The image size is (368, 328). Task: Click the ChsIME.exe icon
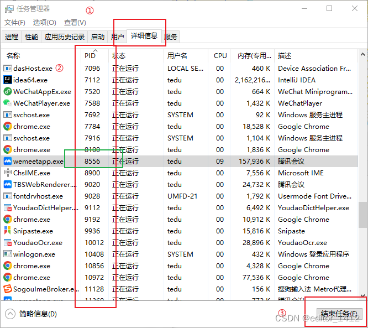[x=8, y=173]
